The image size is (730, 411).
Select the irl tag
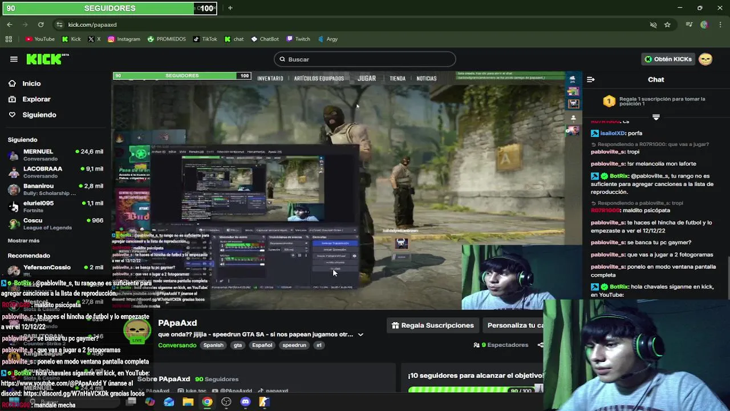point(319,345)
